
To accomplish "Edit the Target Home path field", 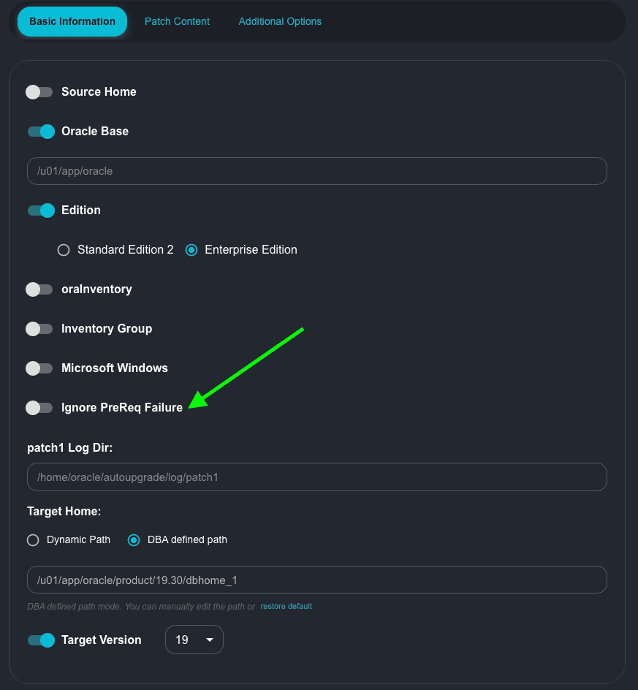I will coord(317,580).
